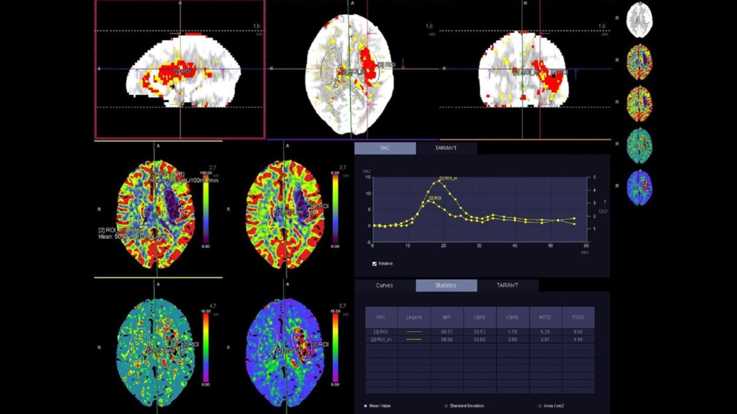Click the MTTD column header in statistics table

pyautogui.click(x=545, y=317)
